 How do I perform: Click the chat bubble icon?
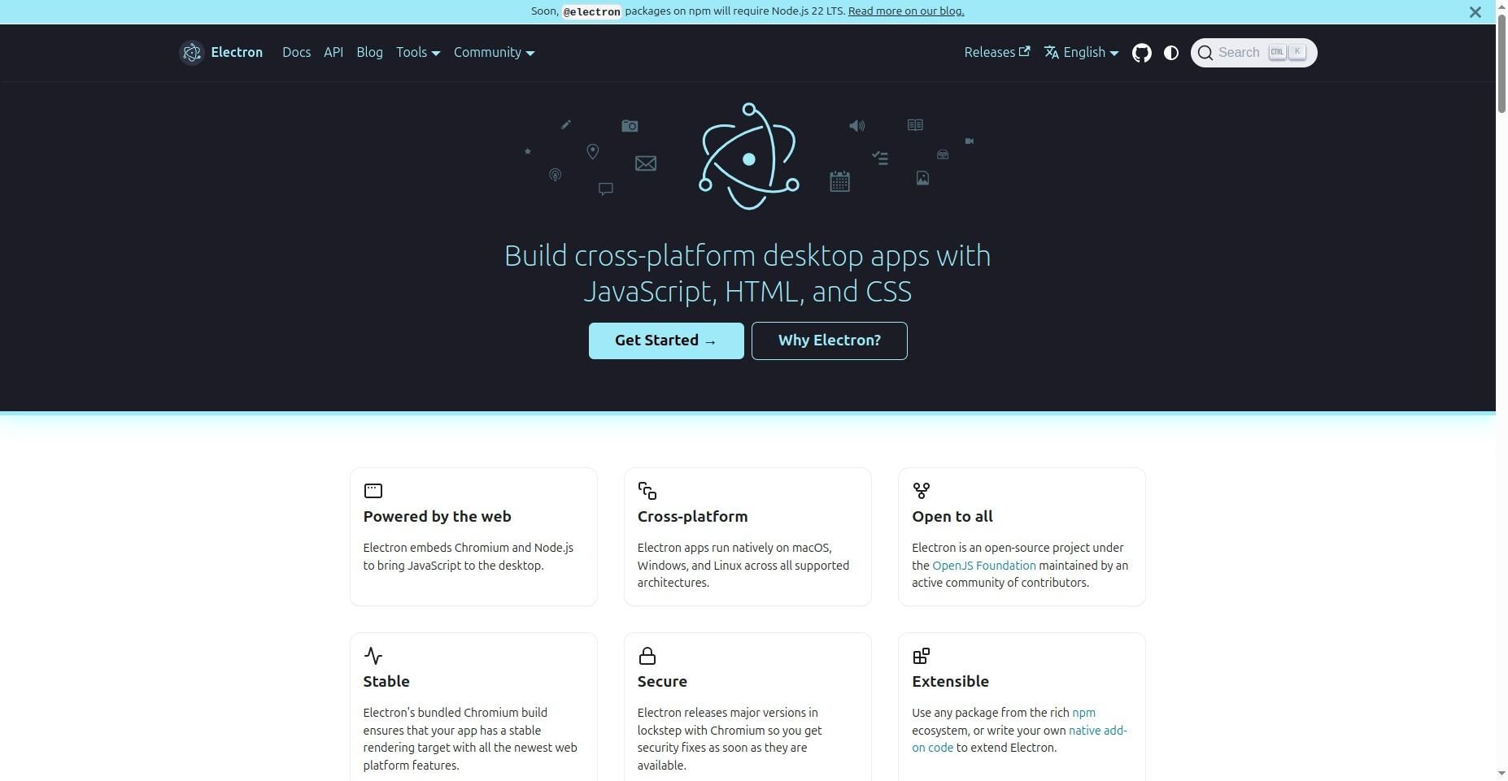coord(606,189)
